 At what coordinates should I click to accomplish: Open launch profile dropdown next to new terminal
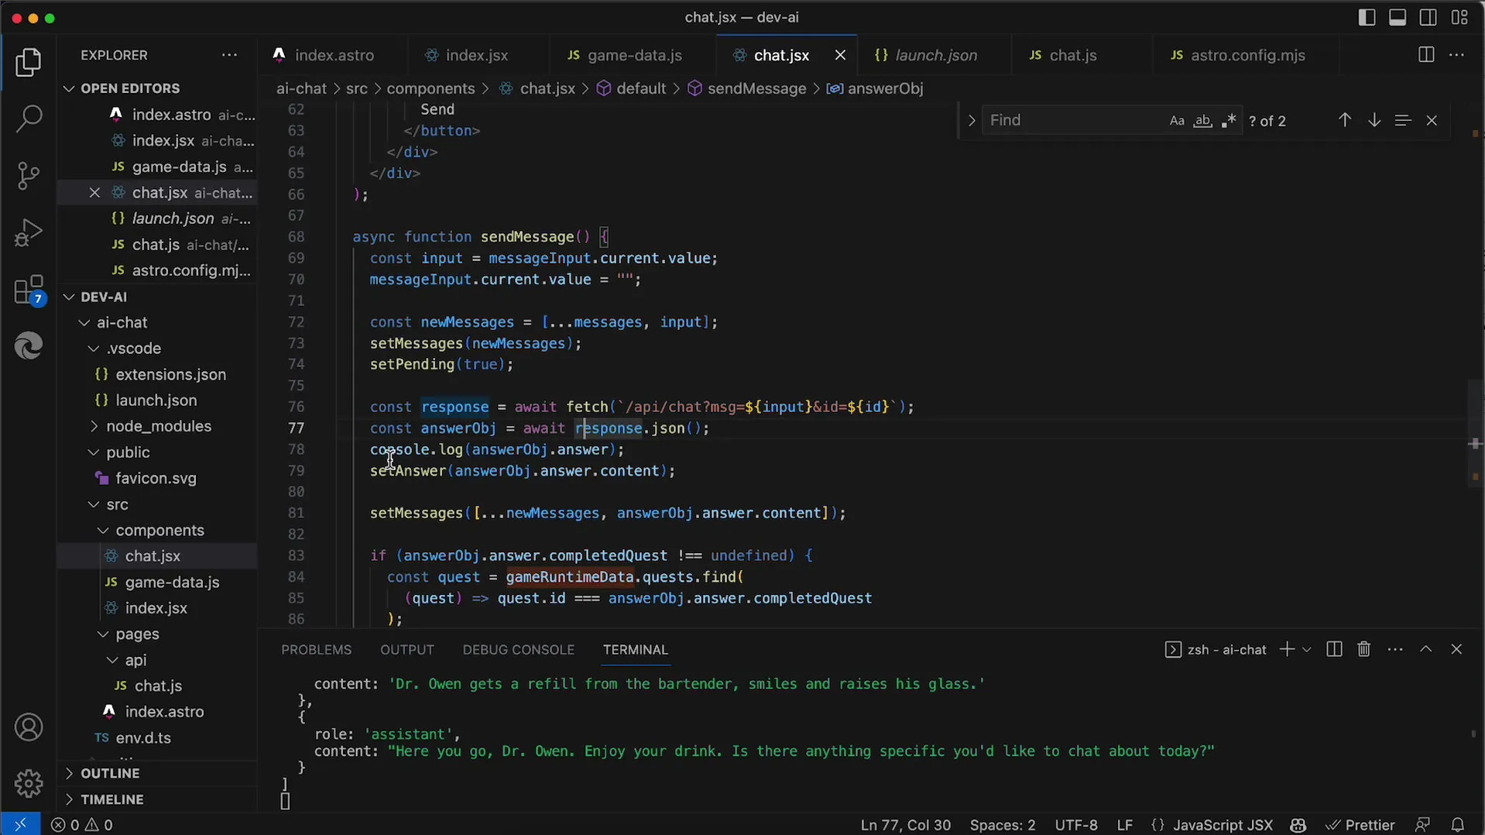[x=1307, y=649]
